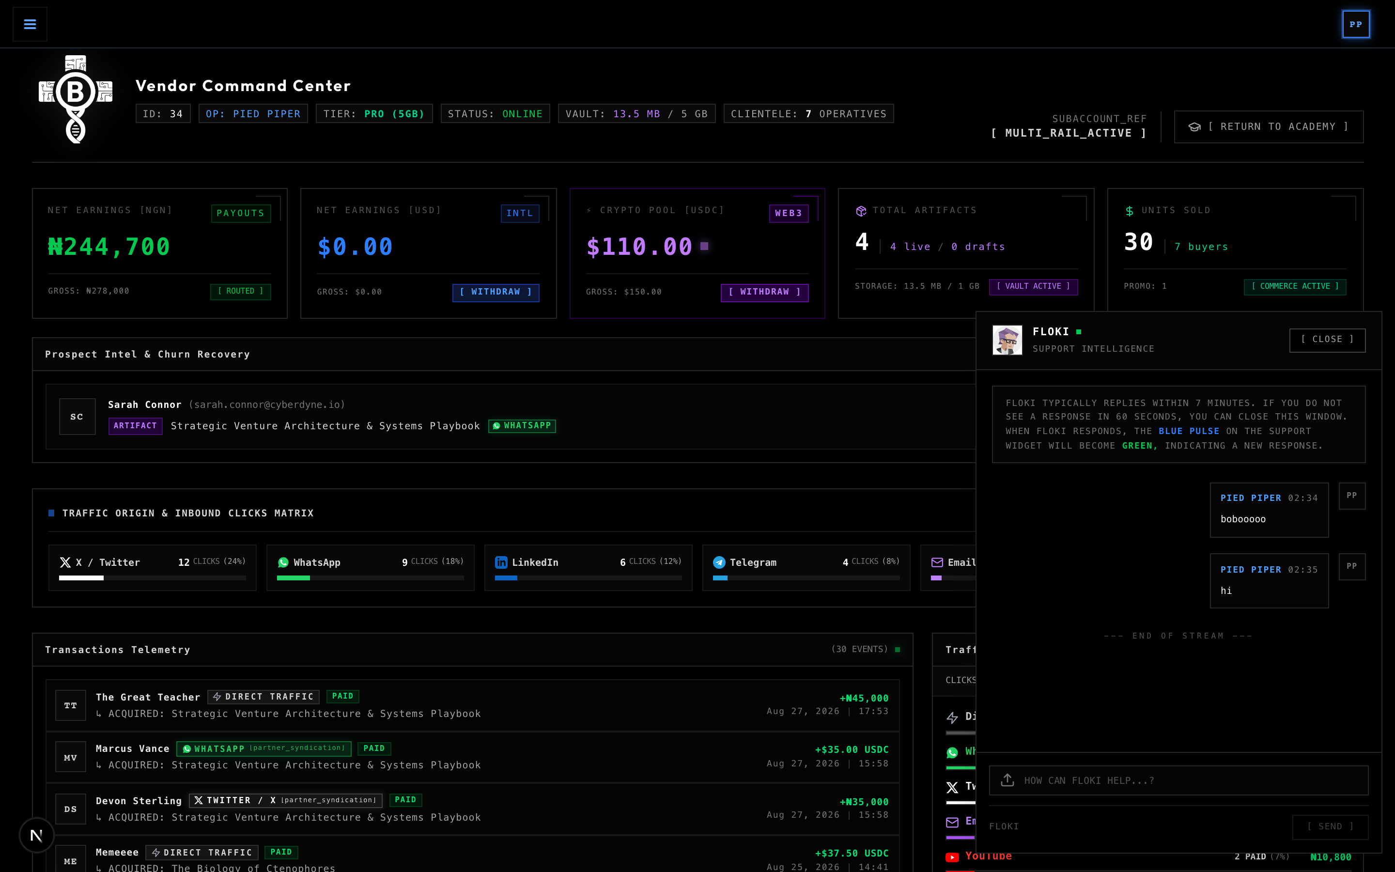Click the +$35.00 USDC transaction amount
Screen dimensions: 1395x872
852,750
